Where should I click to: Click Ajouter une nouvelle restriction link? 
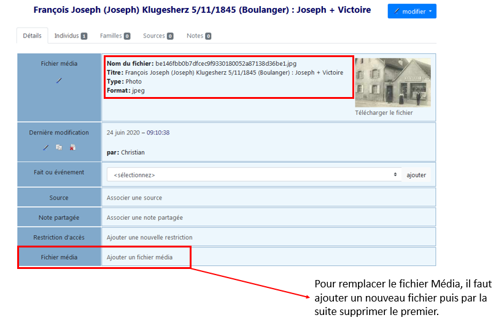click(149, 237)
